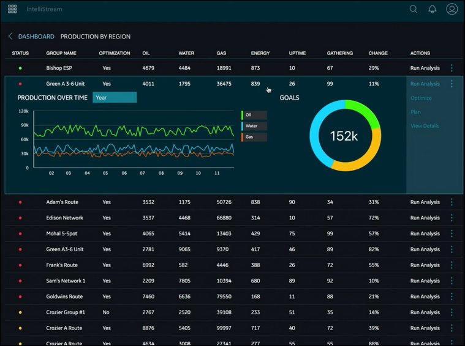Screen dimensions: 465x346
Task: Open the Year time range dropdown
Action: 115,97
